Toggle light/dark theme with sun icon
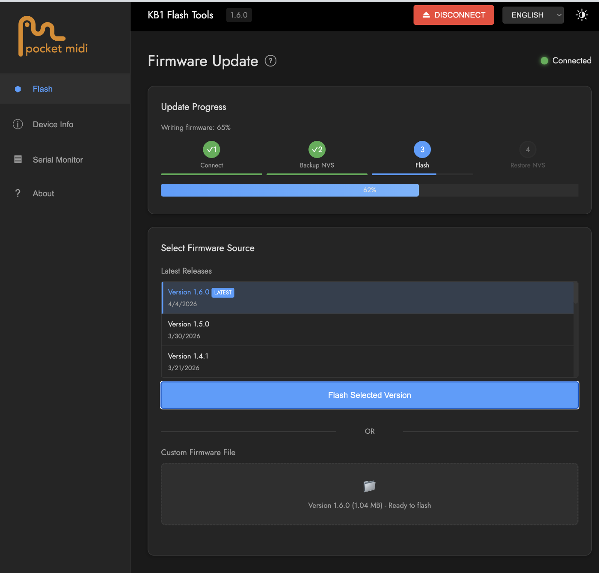The image size is (599, 573). point(582,15)
